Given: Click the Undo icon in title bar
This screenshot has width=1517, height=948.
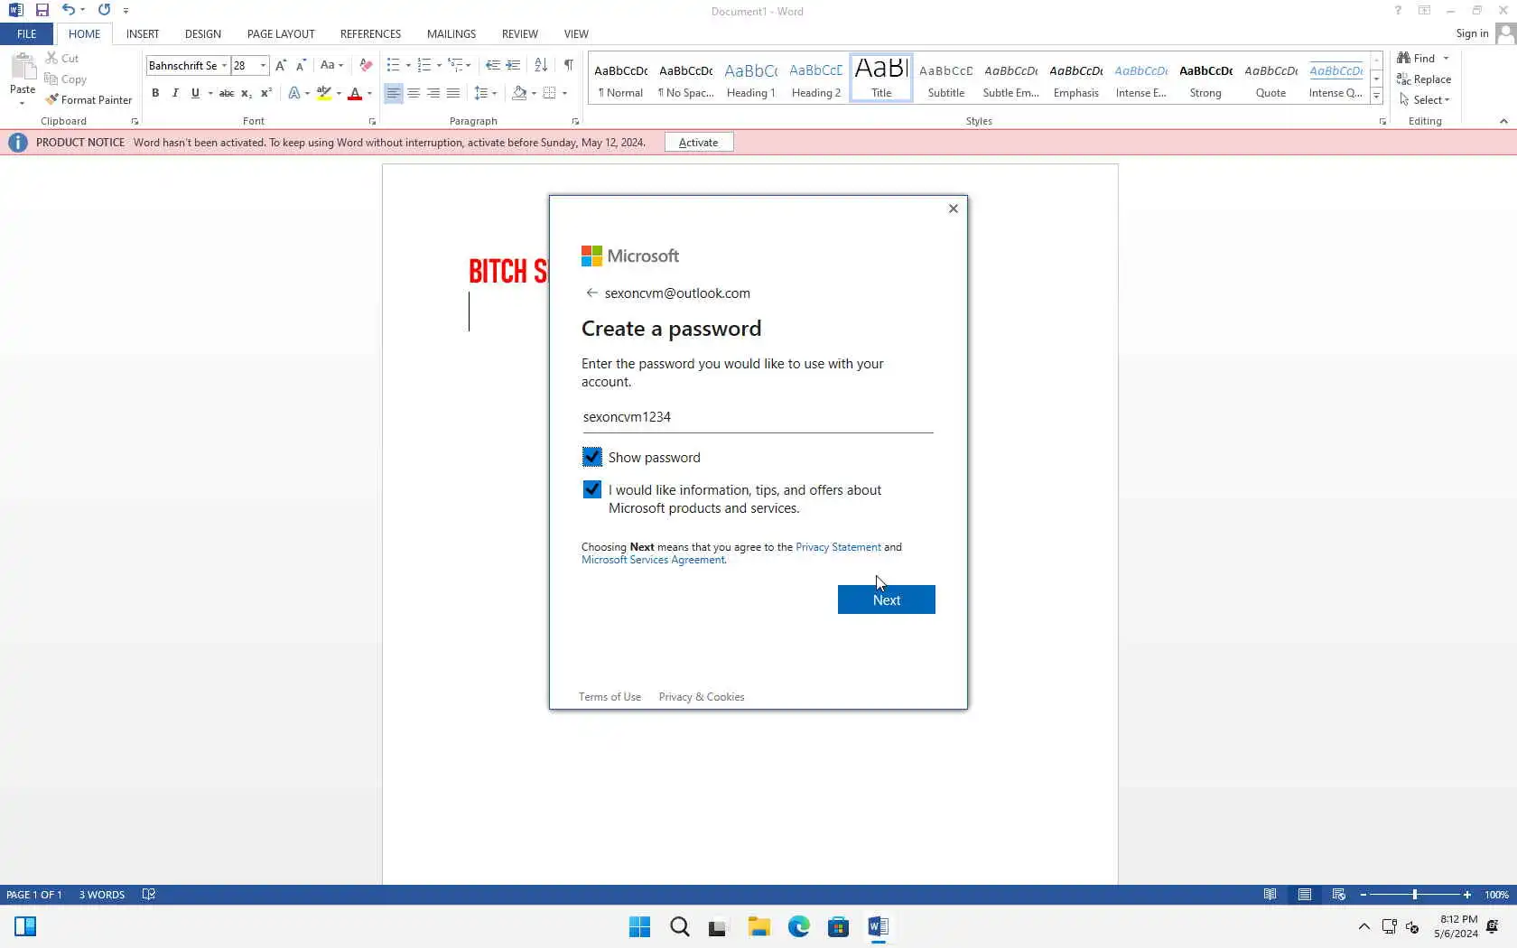Looking at the screenshot, I should [68, 10].
